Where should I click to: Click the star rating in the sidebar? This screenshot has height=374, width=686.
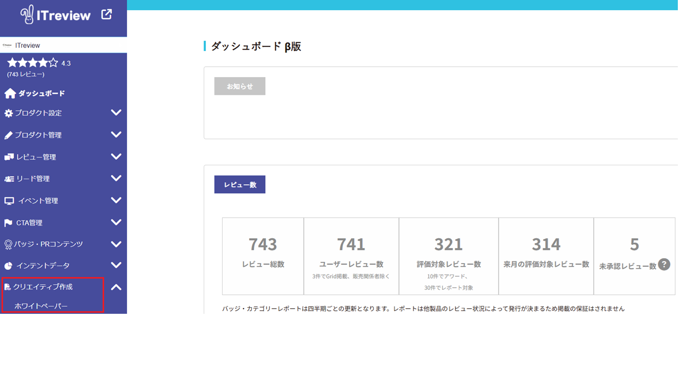(x=32, y=63)
